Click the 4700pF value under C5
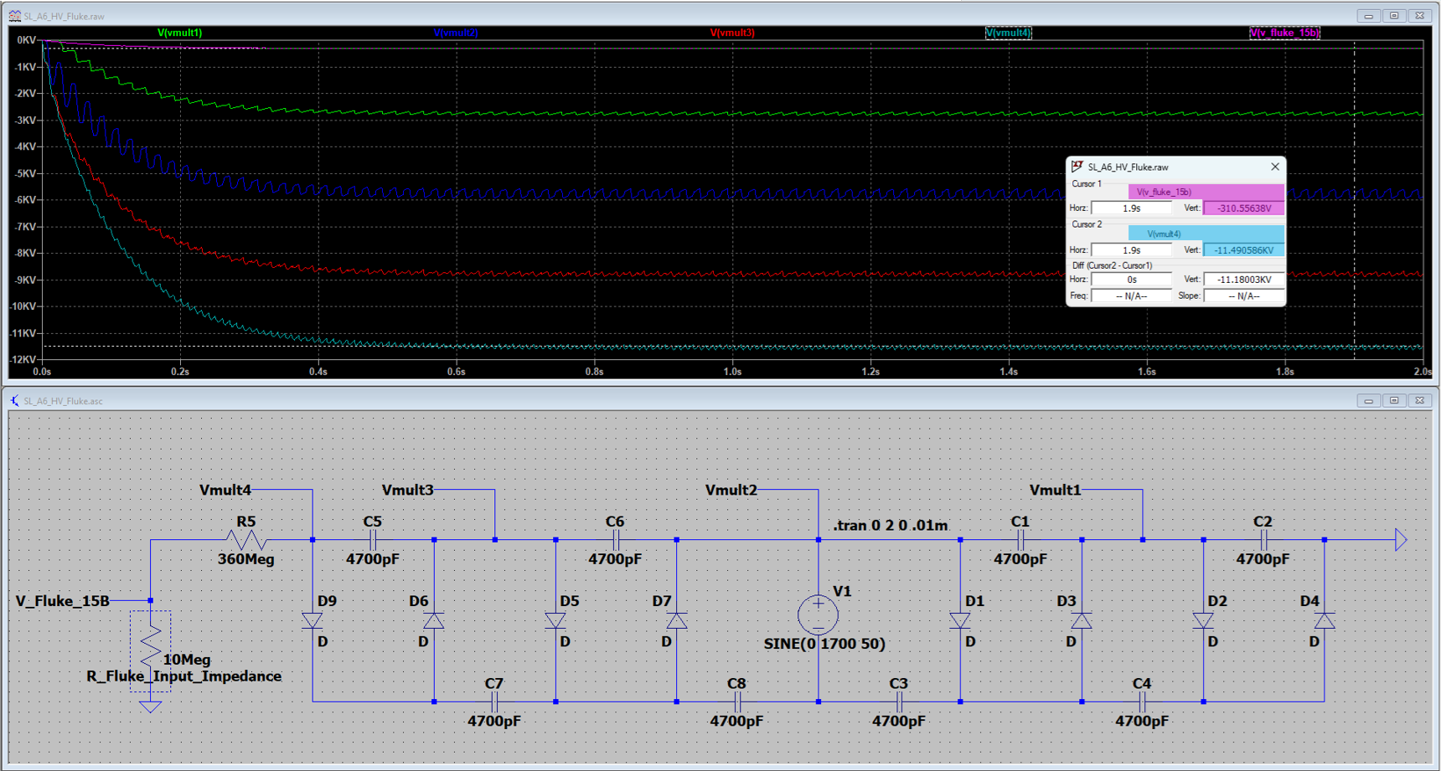This screenshot has height=771, width=1441. click(x=373, y=559)
